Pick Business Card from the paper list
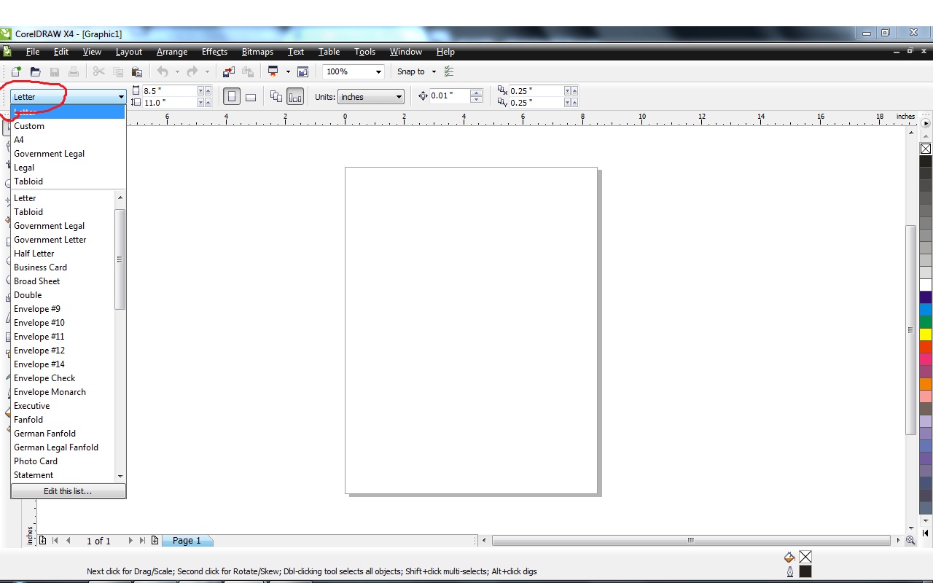Screen dimensions: 933x583 [x=63, y=267]
